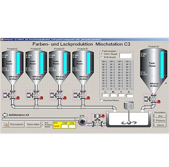Click the K colour scale slider

[x=129, y=75]
